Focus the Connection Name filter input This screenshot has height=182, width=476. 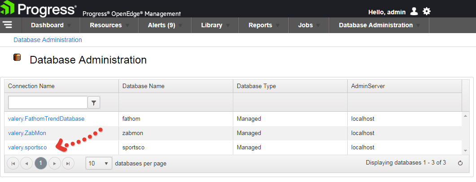click(48, 102)
